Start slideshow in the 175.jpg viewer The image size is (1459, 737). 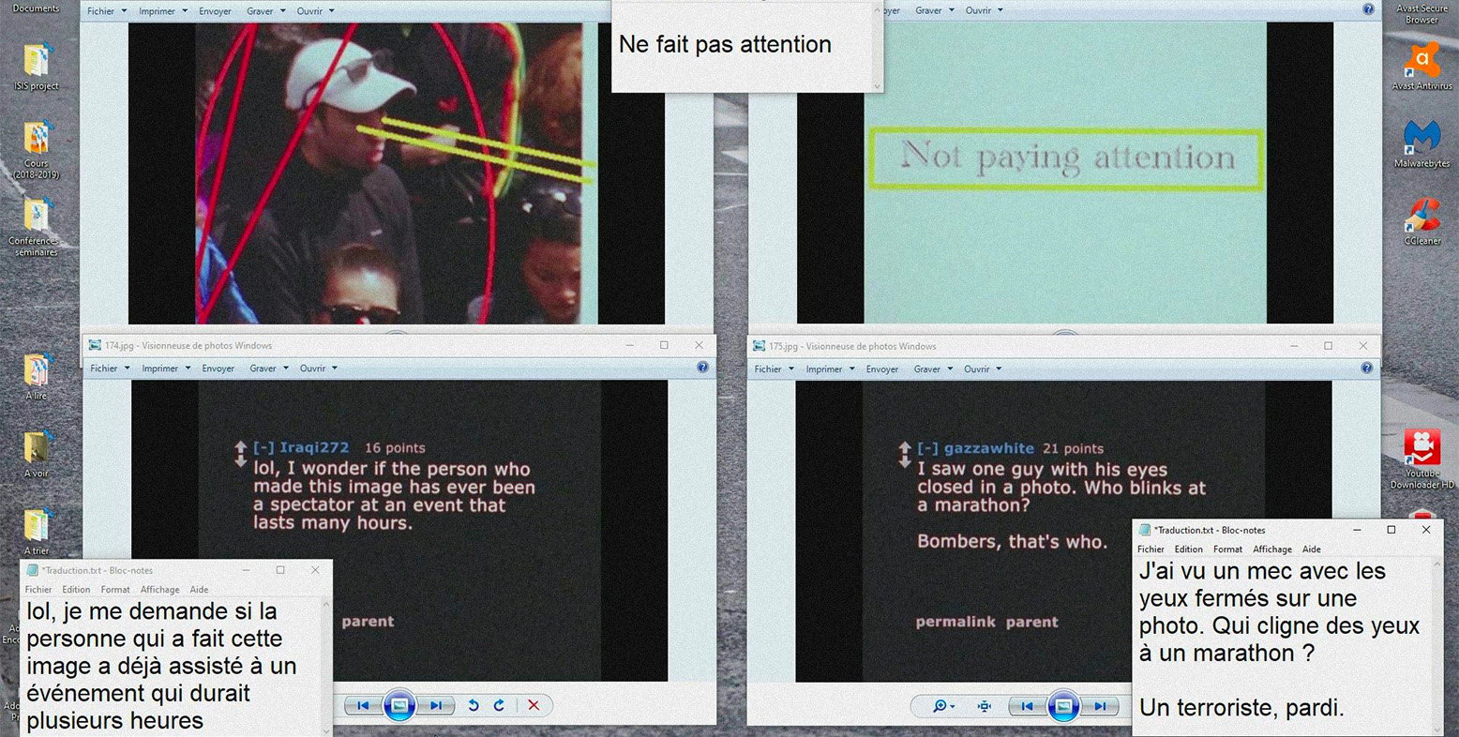point(1063,706)
